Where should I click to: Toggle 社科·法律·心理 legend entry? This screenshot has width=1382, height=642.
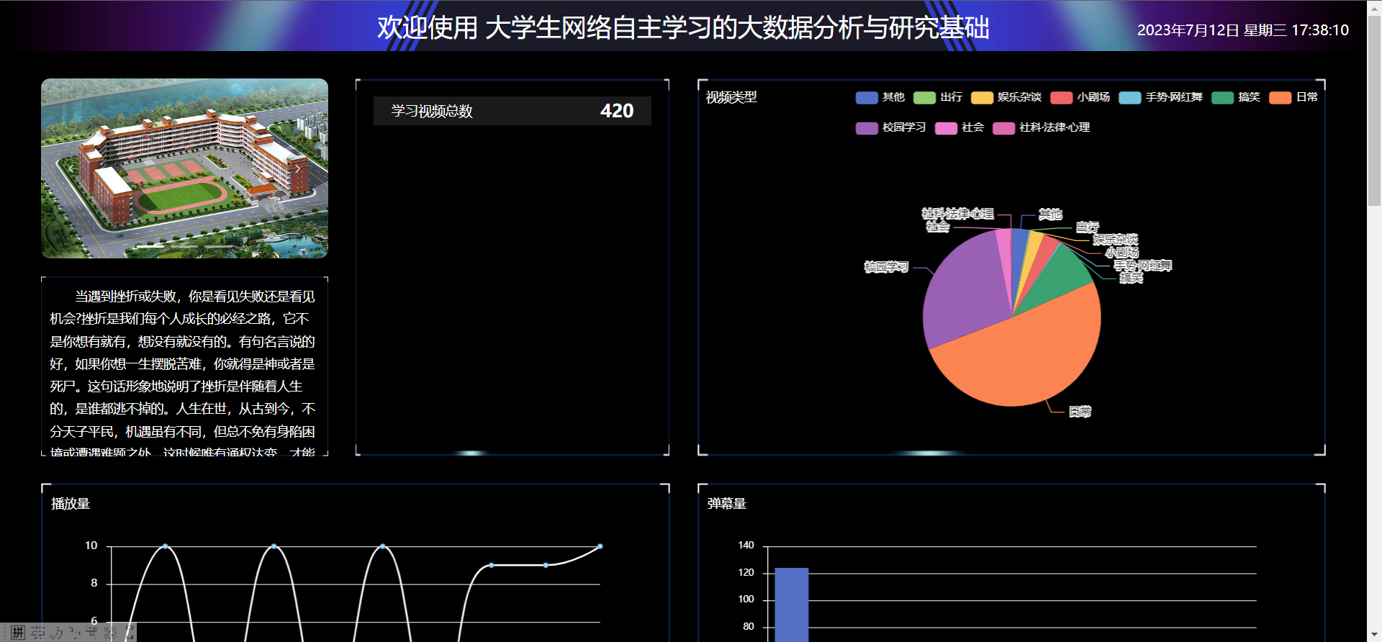click(1042, 127)
